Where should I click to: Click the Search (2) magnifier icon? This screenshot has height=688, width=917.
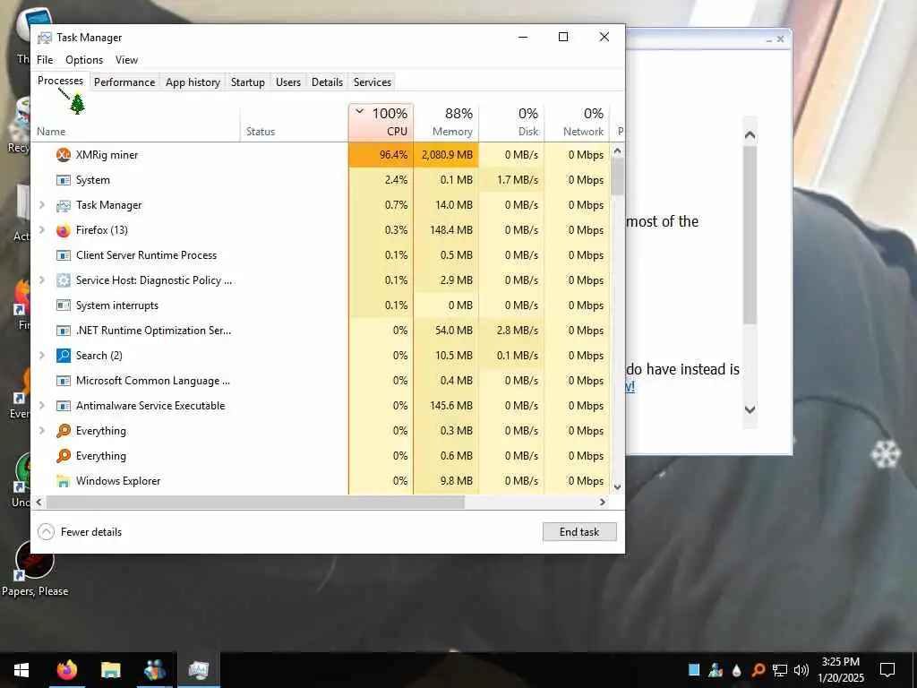(64, 356)
